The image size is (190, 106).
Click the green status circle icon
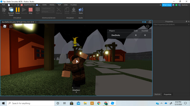click(x=176, y=5)
